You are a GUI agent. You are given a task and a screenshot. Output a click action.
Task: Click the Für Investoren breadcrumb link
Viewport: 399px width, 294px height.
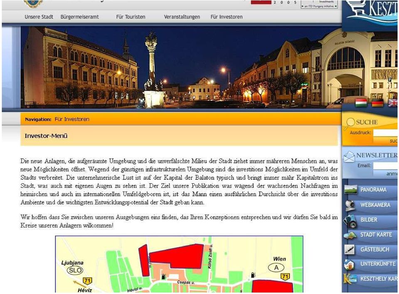(72, 119)
